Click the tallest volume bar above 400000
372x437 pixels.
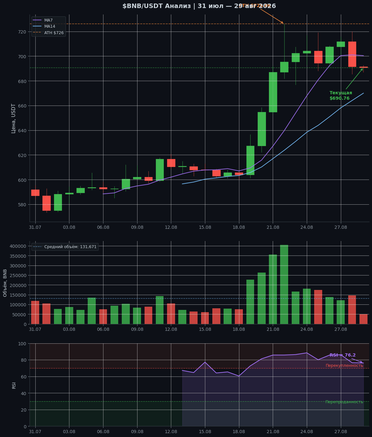point(284,284)
